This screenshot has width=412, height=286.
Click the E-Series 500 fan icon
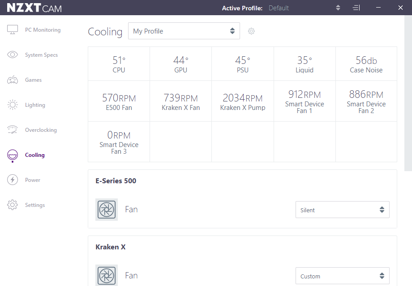[107, 210]
